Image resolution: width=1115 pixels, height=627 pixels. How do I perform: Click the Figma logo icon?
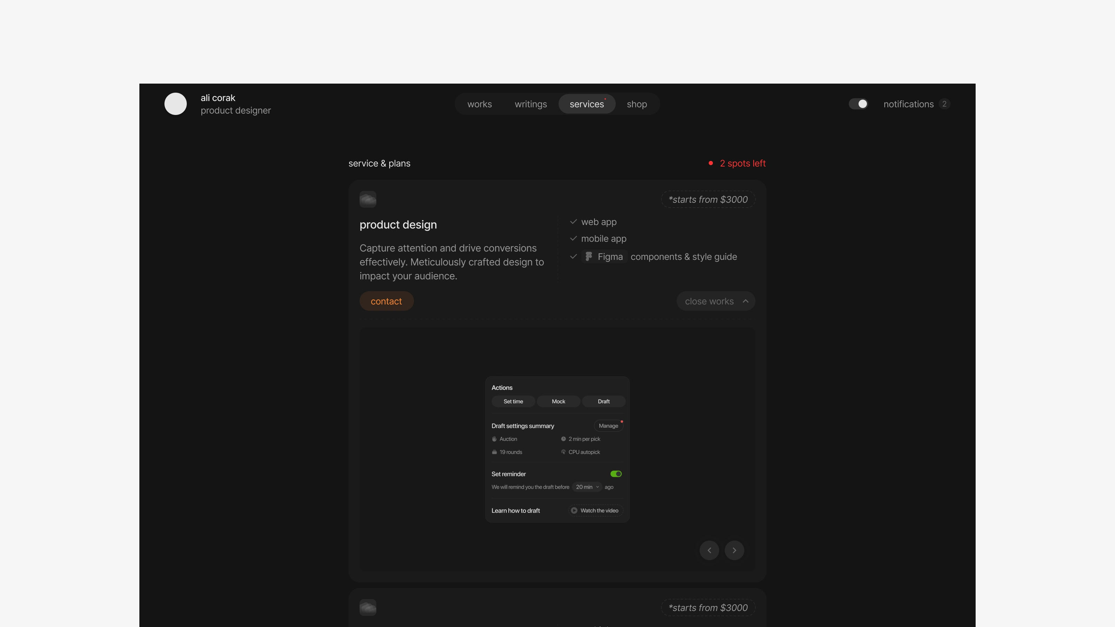point(589,257)
